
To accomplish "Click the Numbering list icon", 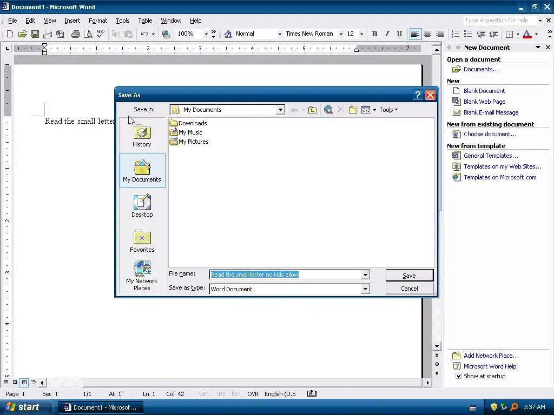I will click(x=456, y=34).
